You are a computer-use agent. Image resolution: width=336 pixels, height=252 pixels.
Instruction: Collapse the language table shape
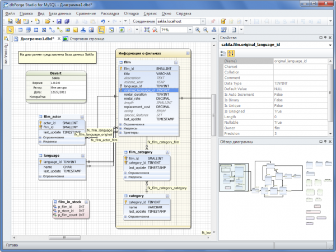pyautogui.click(x=83, y=156)
